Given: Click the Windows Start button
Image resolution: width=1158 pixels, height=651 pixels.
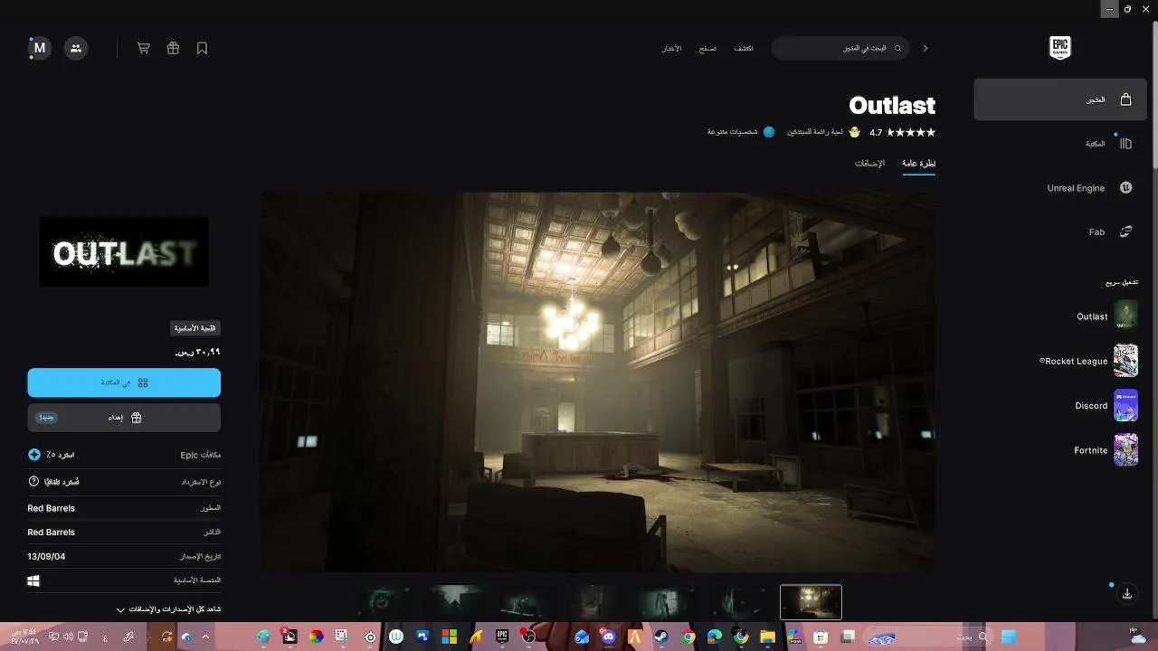Looking at the screenshot, I should coord(1009,637).
